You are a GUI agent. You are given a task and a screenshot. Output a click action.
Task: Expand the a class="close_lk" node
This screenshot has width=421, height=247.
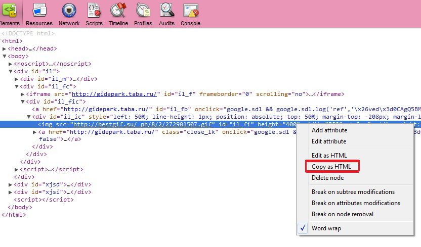(34, 132)
